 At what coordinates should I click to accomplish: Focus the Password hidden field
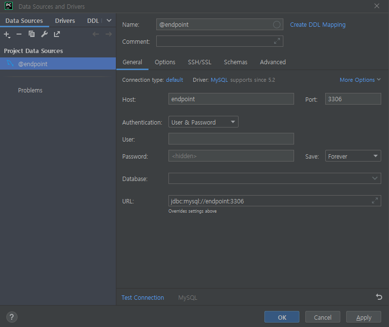(x=231, y=156)
